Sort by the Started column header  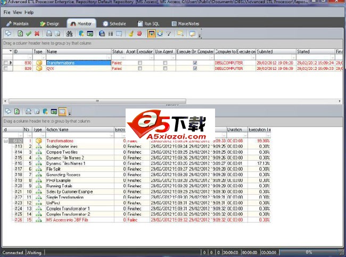click(316, 52)
